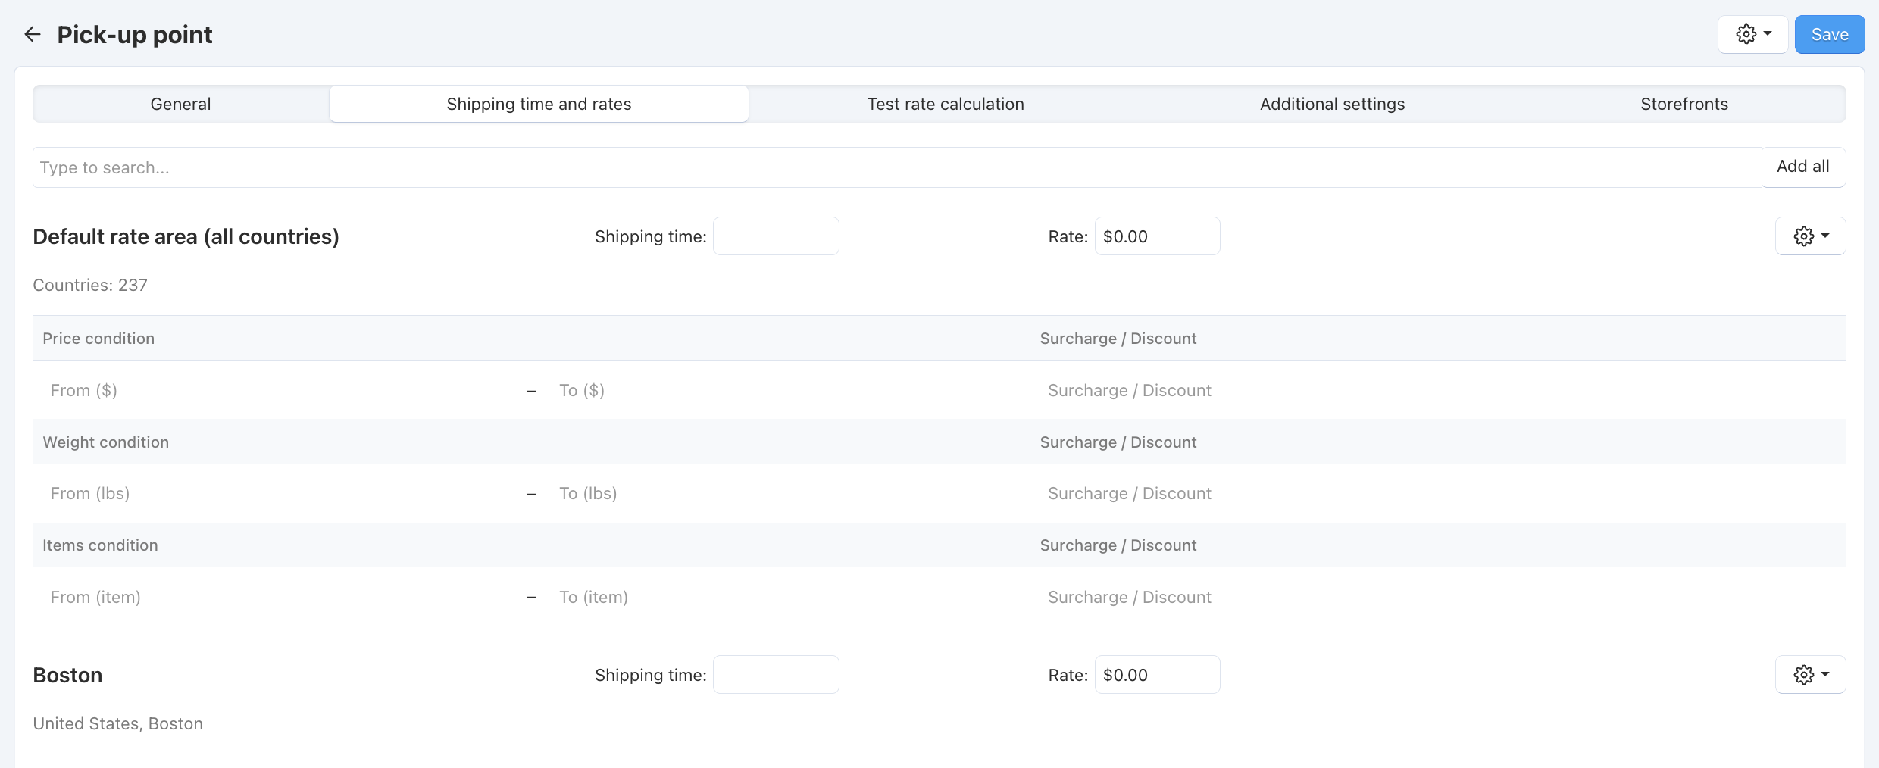Go back using the arrow icon
The height and width of the screenshot is (768, 1879).
click(x=33, y=34)
